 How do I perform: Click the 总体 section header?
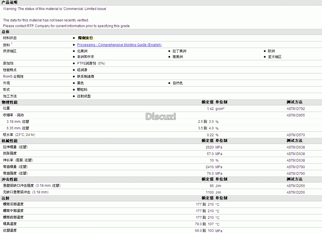coord(5,32)
